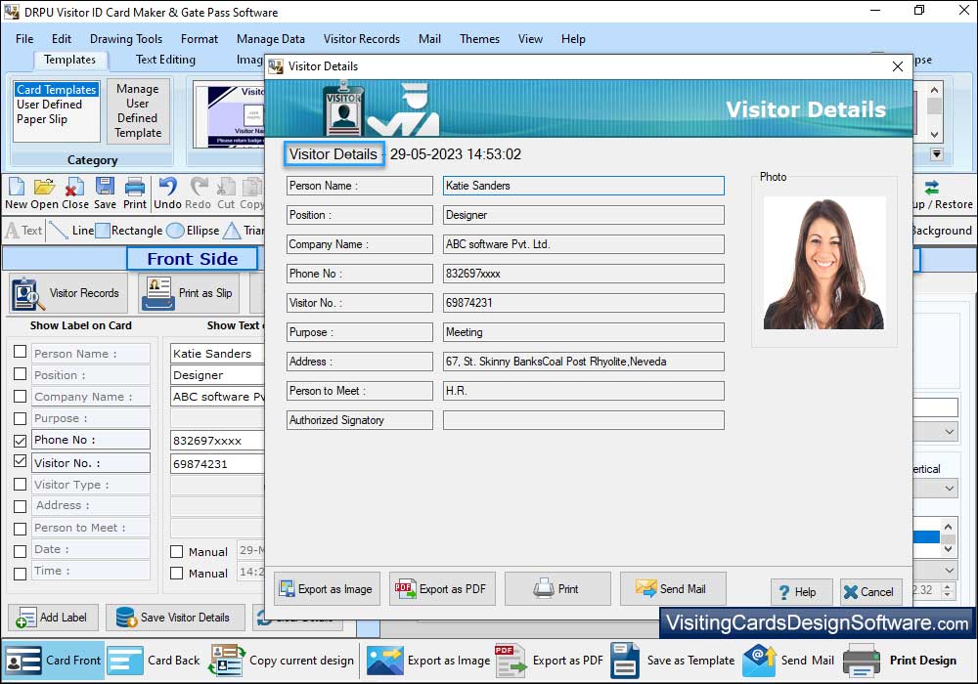This screenshot has width=978, height=684.
Task: Select the Rectangle drawing tool
Action: click(x=129, y=231)
